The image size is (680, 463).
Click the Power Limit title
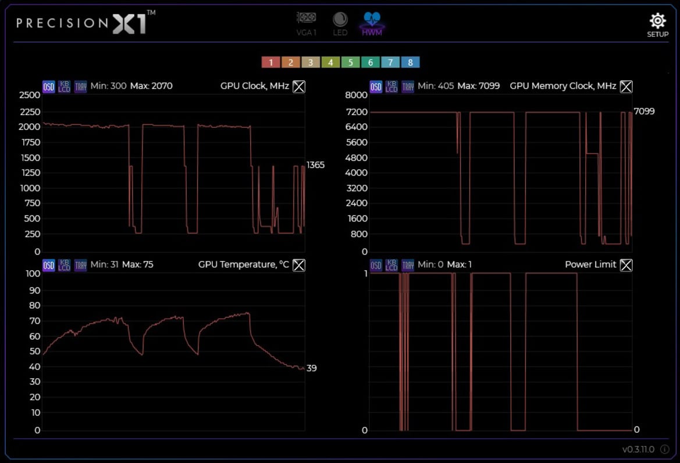click(x=590, y=264)
